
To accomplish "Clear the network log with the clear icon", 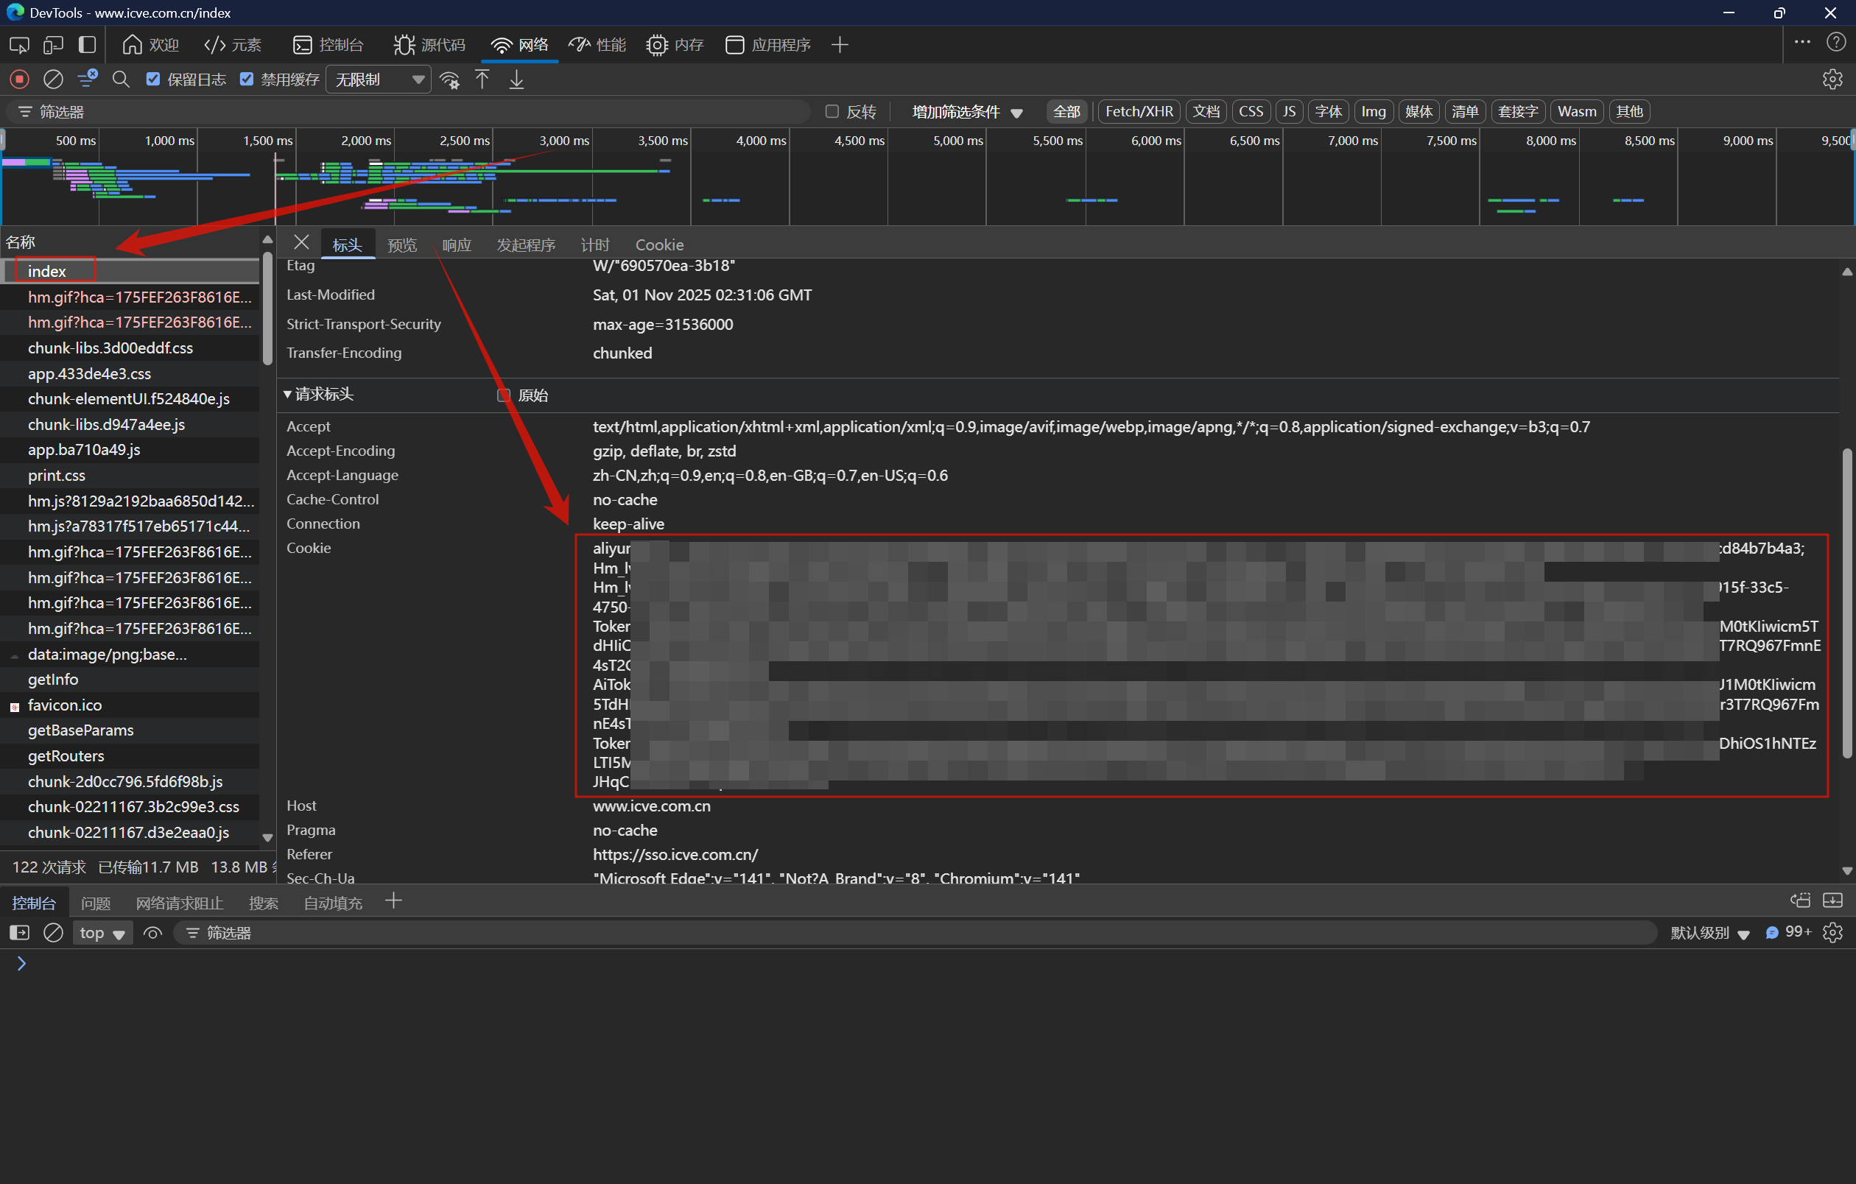I will click(52, 80).
